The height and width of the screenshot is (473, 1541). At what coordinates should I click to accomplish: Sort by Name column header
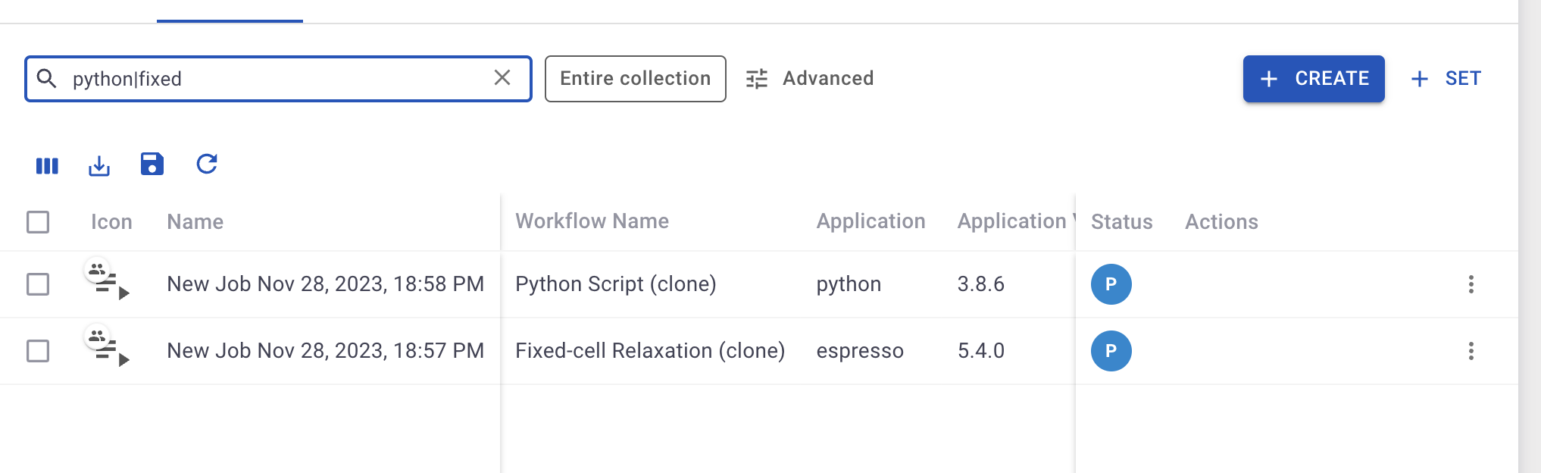click(x=195, y=222)
